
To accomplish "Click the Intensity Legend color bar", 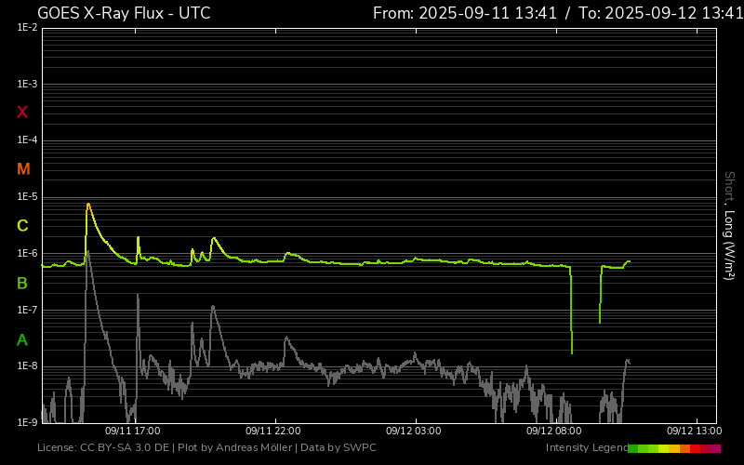I will 674,448.
